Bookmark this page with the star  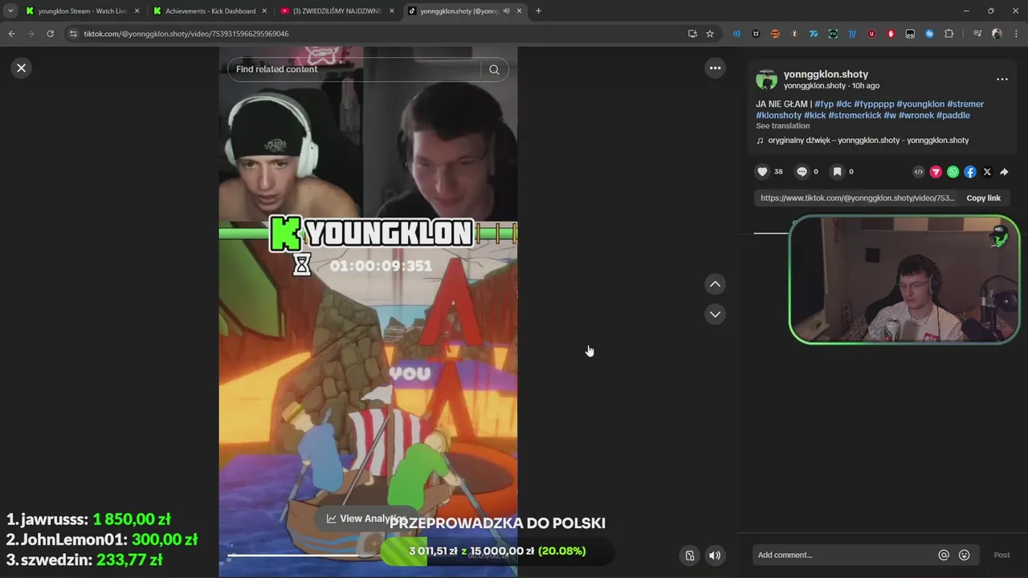click(710, 34)
